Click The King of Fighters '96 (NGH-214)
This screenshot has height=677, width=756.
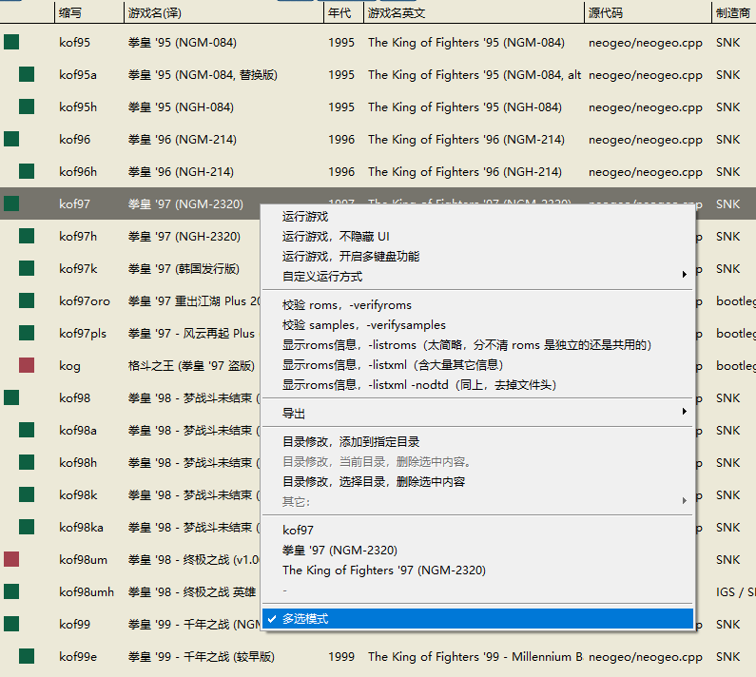click(x=465, y=172)
